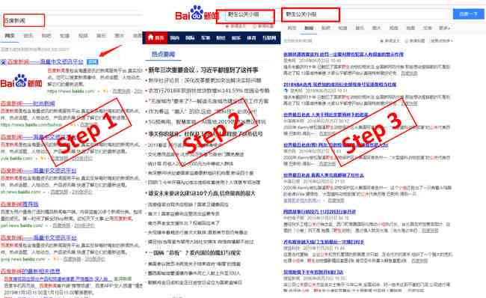
Task: Open the 文库 tab in Step 3 panel
Action: pyautogui.click(x=428, y=28)
